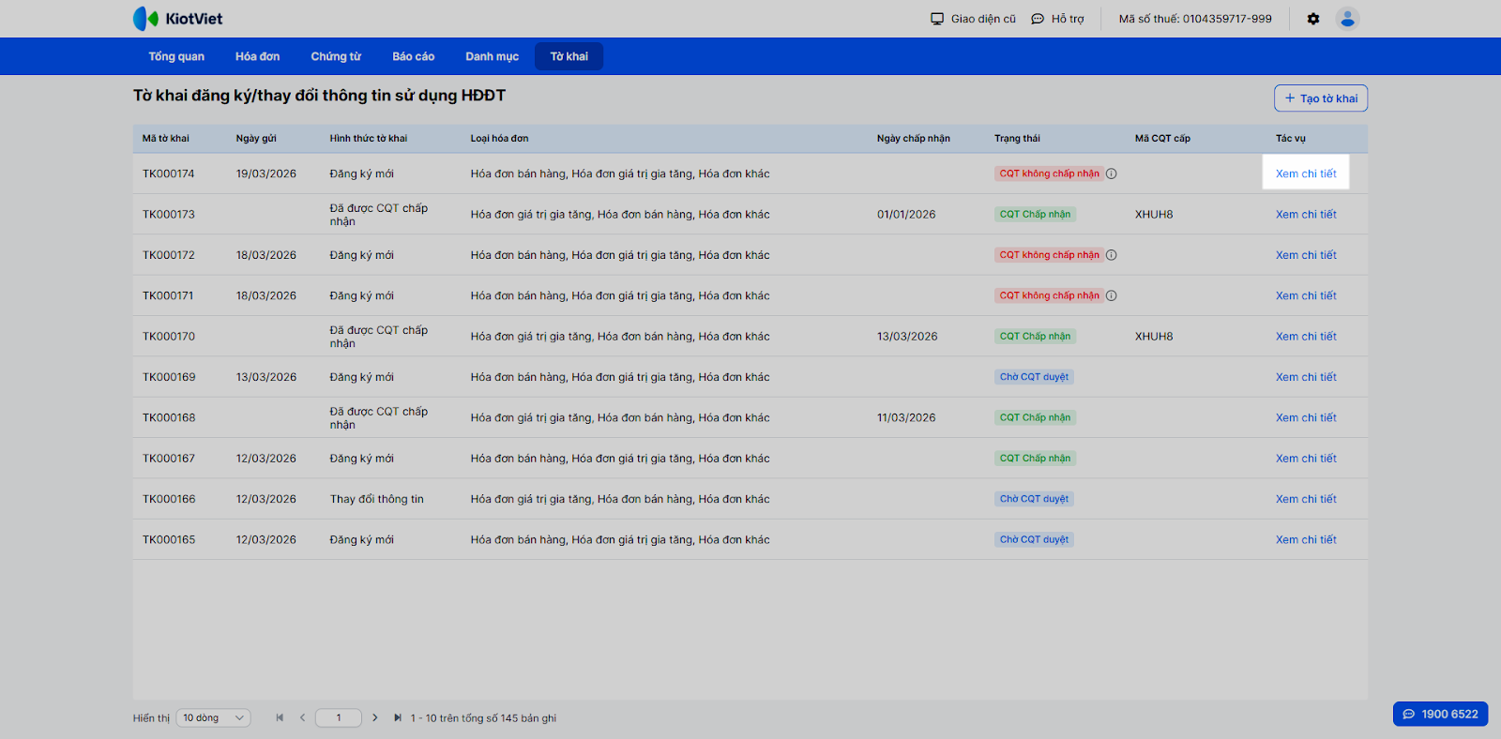Click the page number input field
The height and width of the screenshot is (739, 1501).
(339, 717)
